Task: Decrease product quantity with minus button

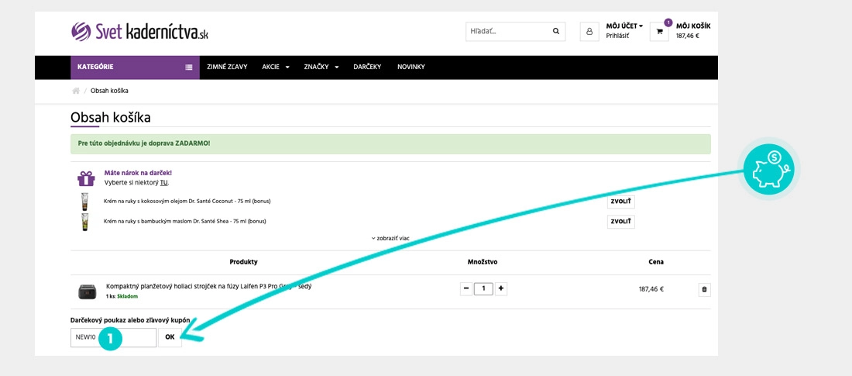Action: click(466, 288)
